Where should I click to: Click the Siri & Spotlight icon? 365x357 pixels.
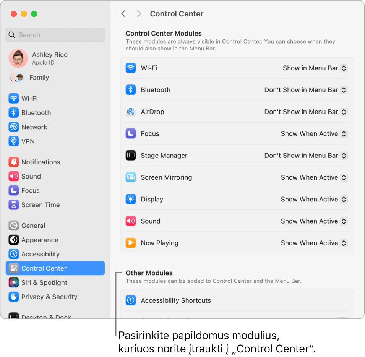tap(13, 282)
